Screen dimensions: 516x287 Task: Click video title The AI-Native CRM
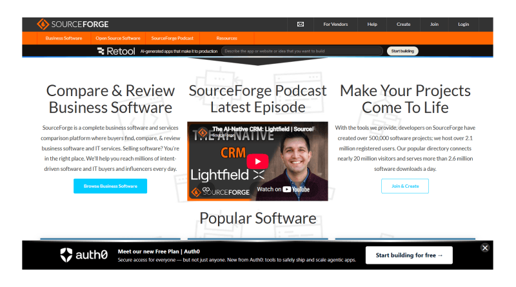click(264, 129)
